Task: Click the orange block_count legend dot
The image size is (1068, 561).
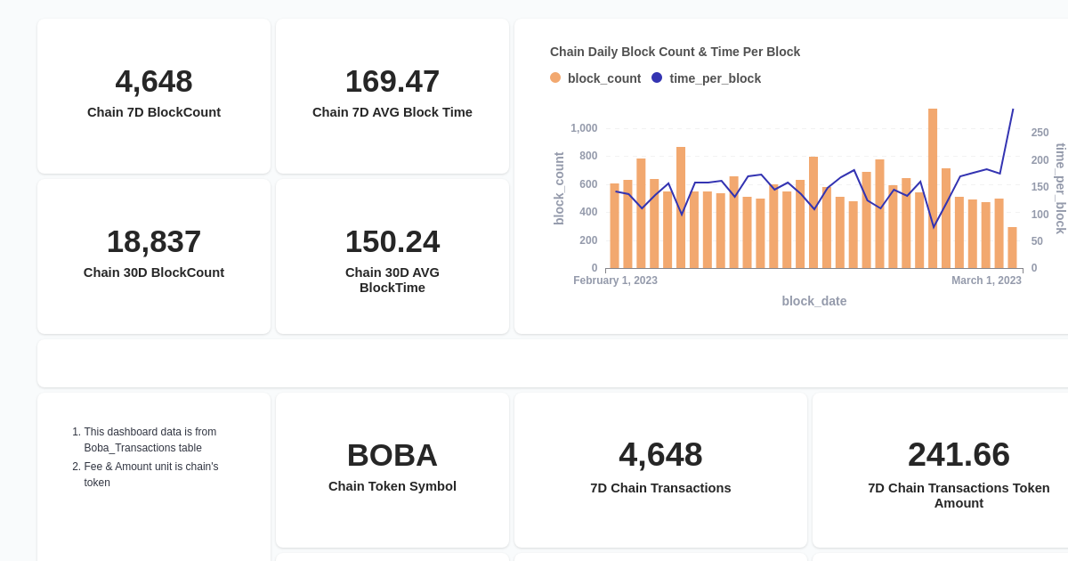Action: [x=554, y=78]
